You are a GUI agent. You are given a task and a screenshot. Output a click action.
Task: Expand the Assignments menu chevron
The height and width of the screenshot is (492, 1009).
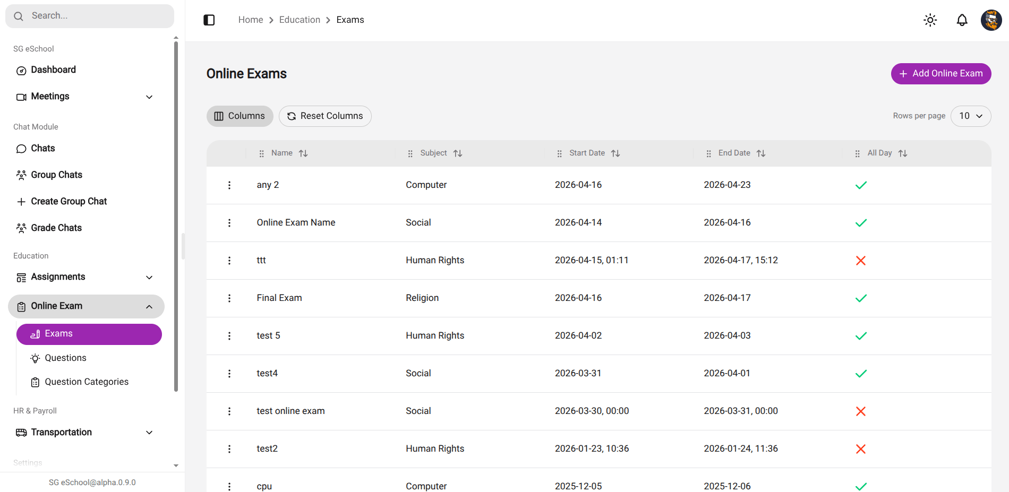[x=149, y=278]
